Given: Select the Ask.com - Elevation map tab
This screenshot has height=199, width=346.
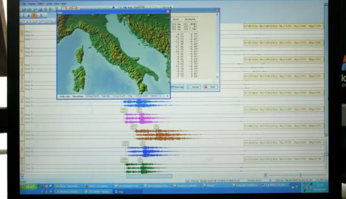Looking at the screenshot, I should 72,96.
